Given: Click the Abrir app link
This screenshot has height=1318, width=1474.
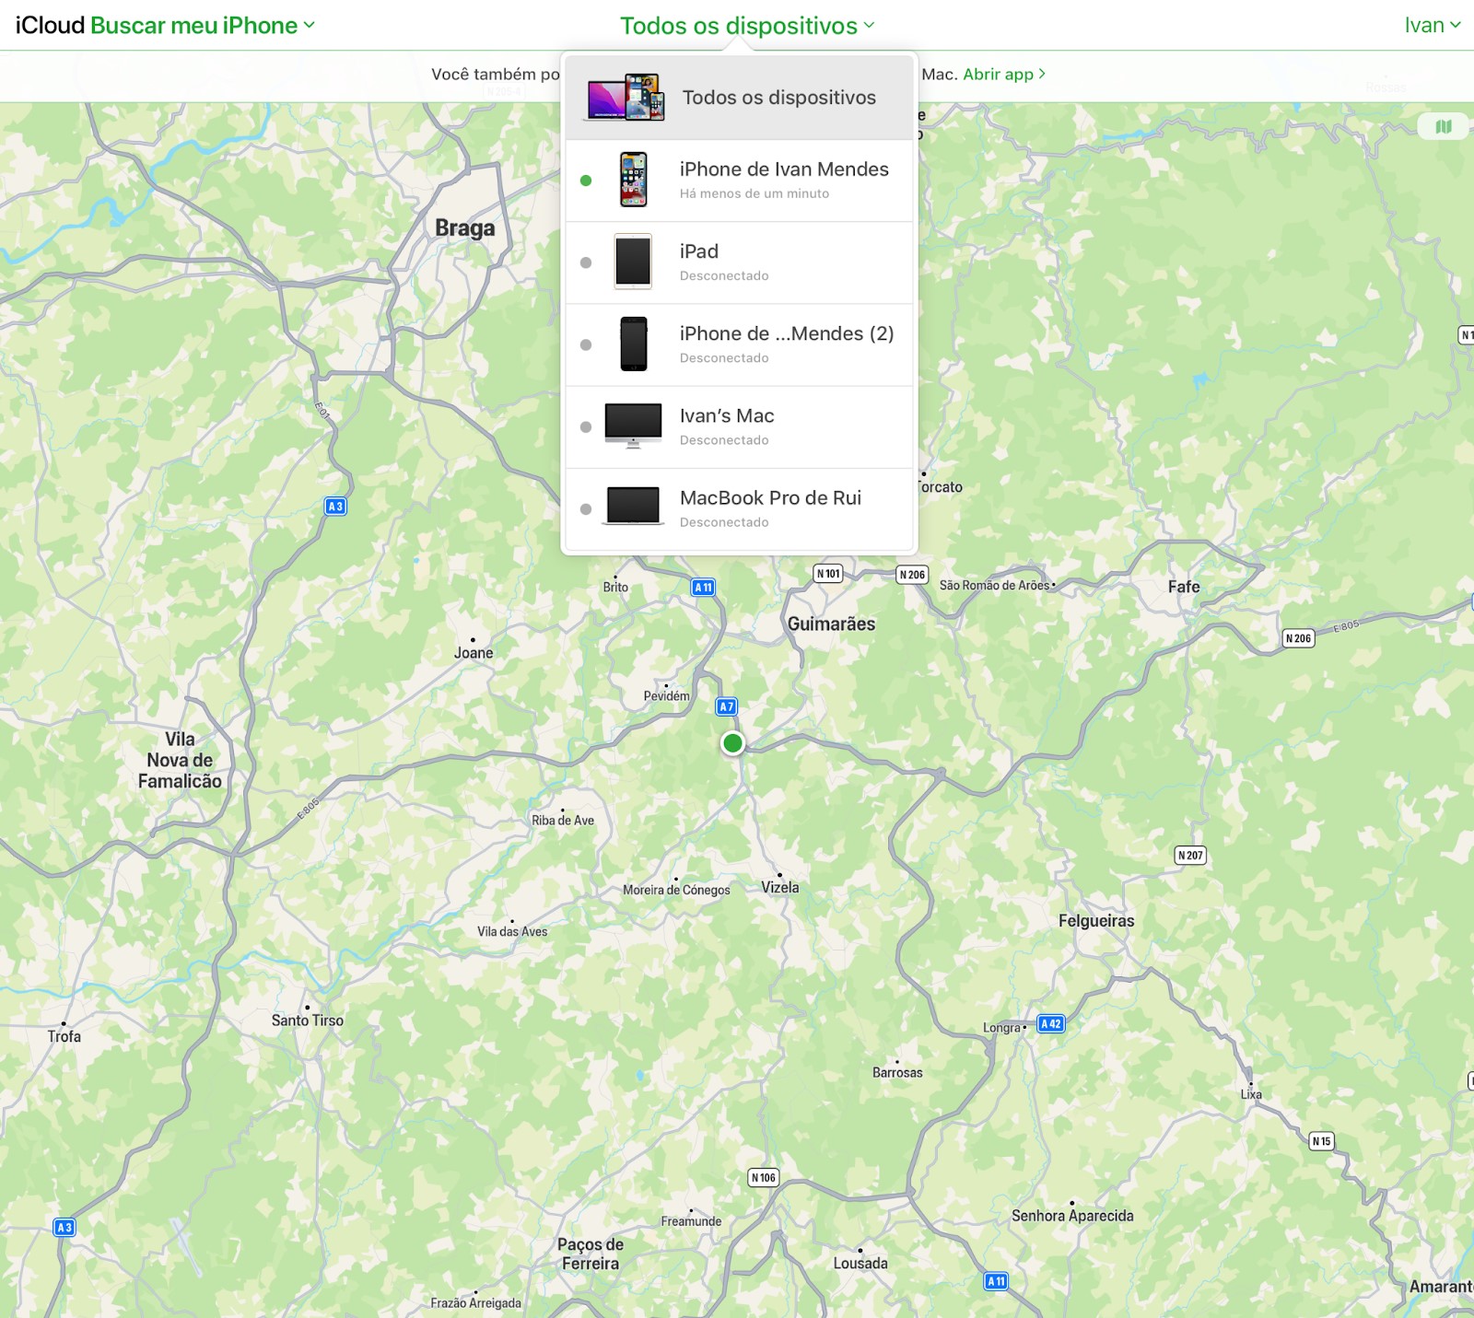Looking at the screenshot, I should [1004, 74].
